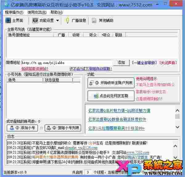Click the 状态信息 column header
The image size is (185, 177).
(x=58, y=80)
